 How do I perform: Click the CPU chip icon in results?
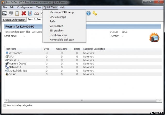coord(7,56)
